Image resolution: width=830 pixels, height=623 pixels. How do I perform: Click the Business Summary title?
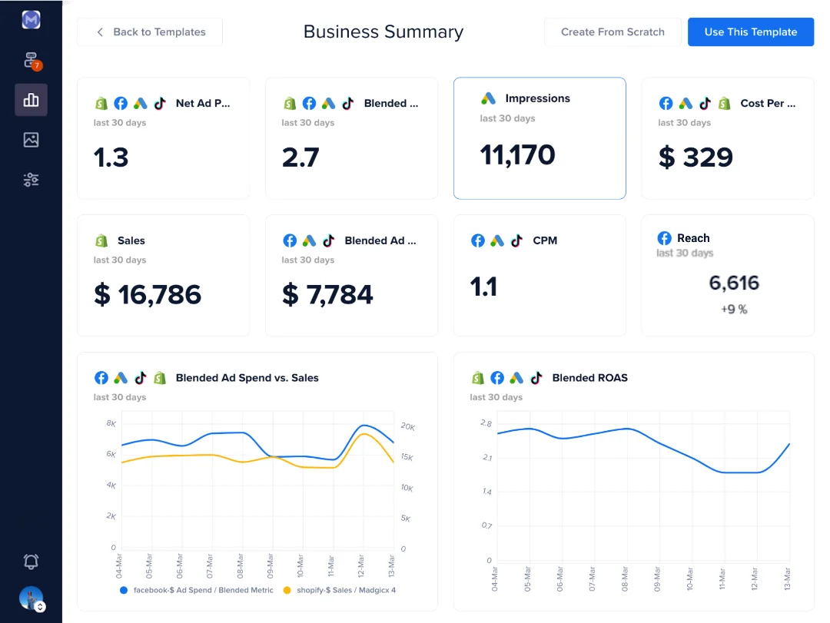click(x=383, y=31)
